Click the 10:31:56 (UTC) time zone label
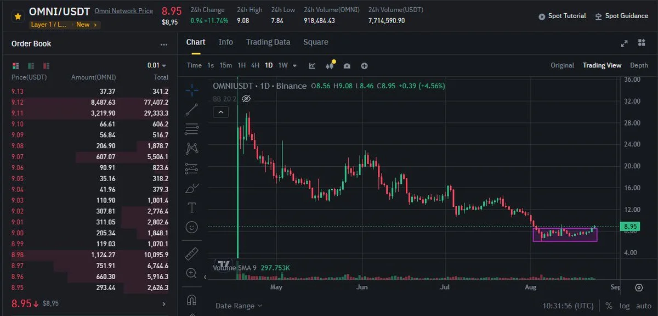 [x=568, y=306]
